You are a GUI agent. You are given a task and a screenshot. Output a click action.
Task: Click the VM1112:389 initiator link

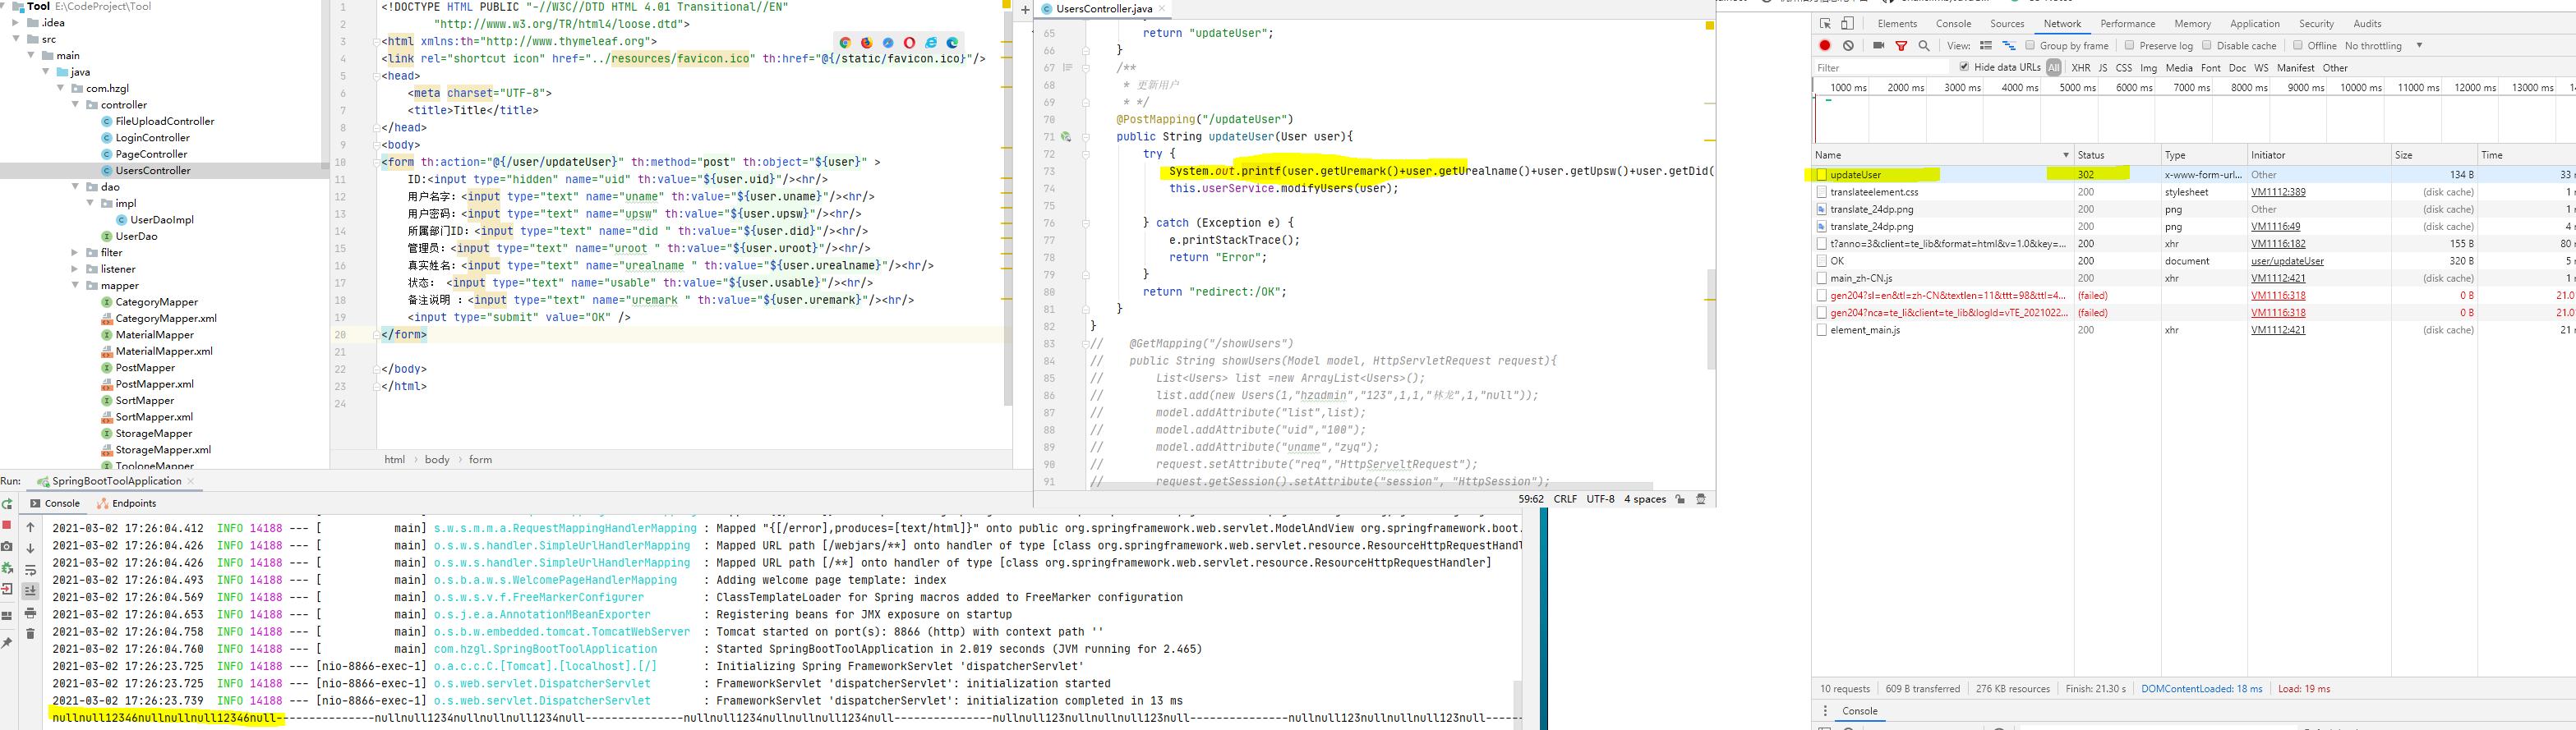pyautogui.click(x=2278, y=192)
